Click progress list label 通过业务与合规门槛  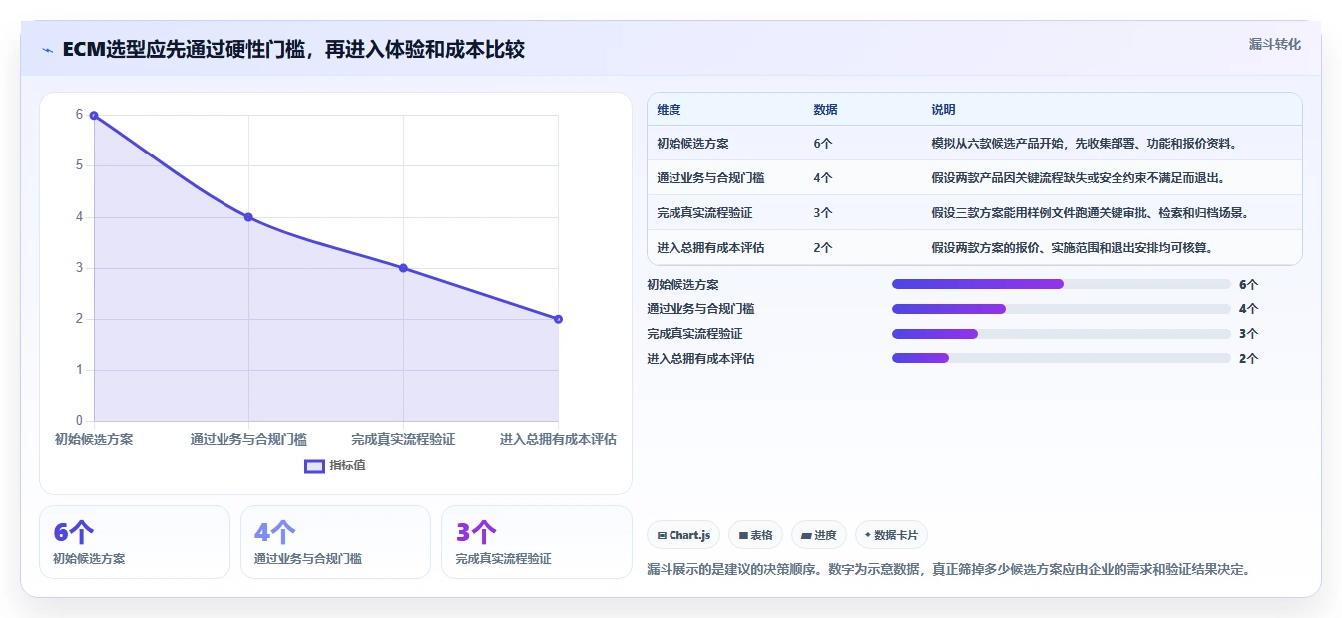[x=700, y=309]
